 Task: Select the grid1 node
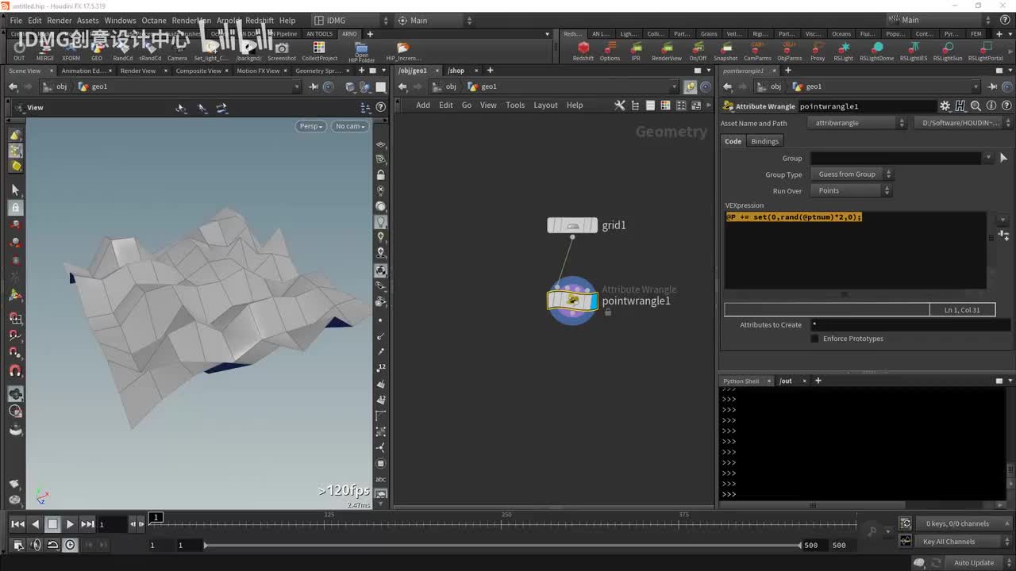coord(572,226)
